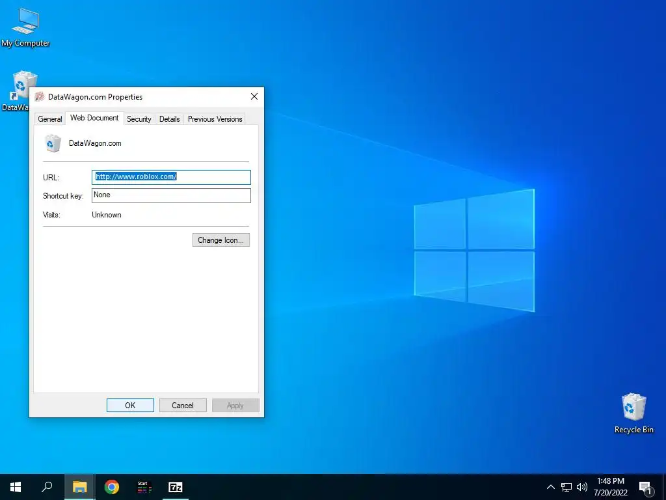Click the URL: label
The width and height of the screenshot is (666, 500).
(x=51, y=178)
